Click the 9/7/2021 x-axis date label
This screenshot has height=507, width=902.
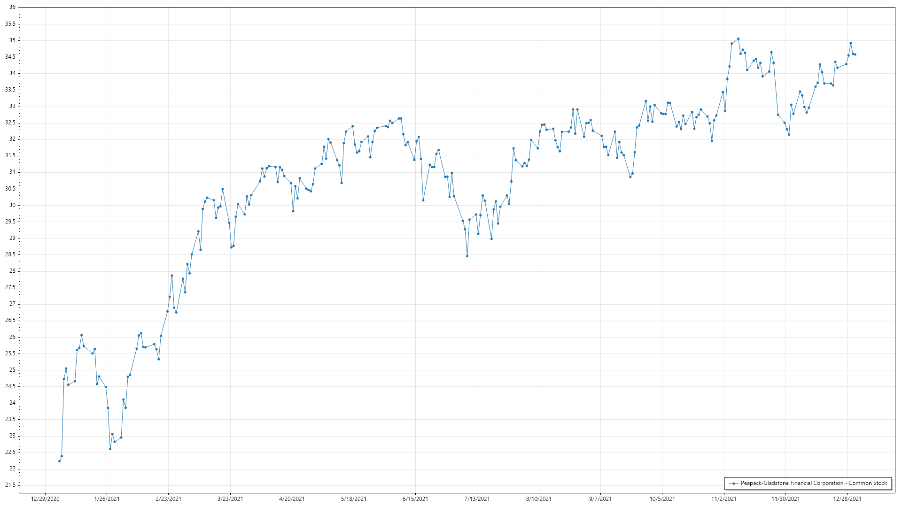point(600,499)
